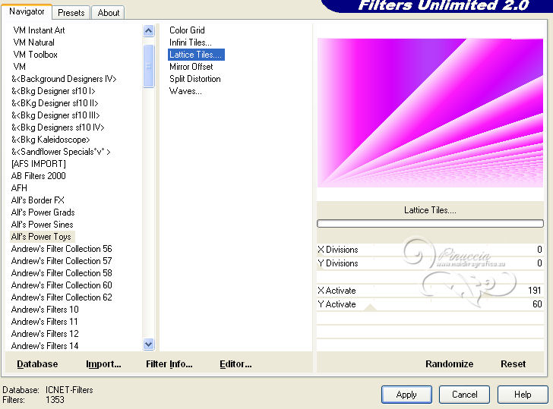Click the category list scroll down arrow
This screenshot has height=409, width=553.
coord(148,345)
